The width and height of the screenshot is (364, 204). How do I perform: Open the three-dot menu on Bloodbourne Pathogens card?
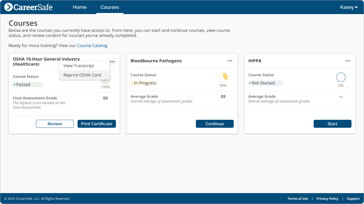point(230,61)
